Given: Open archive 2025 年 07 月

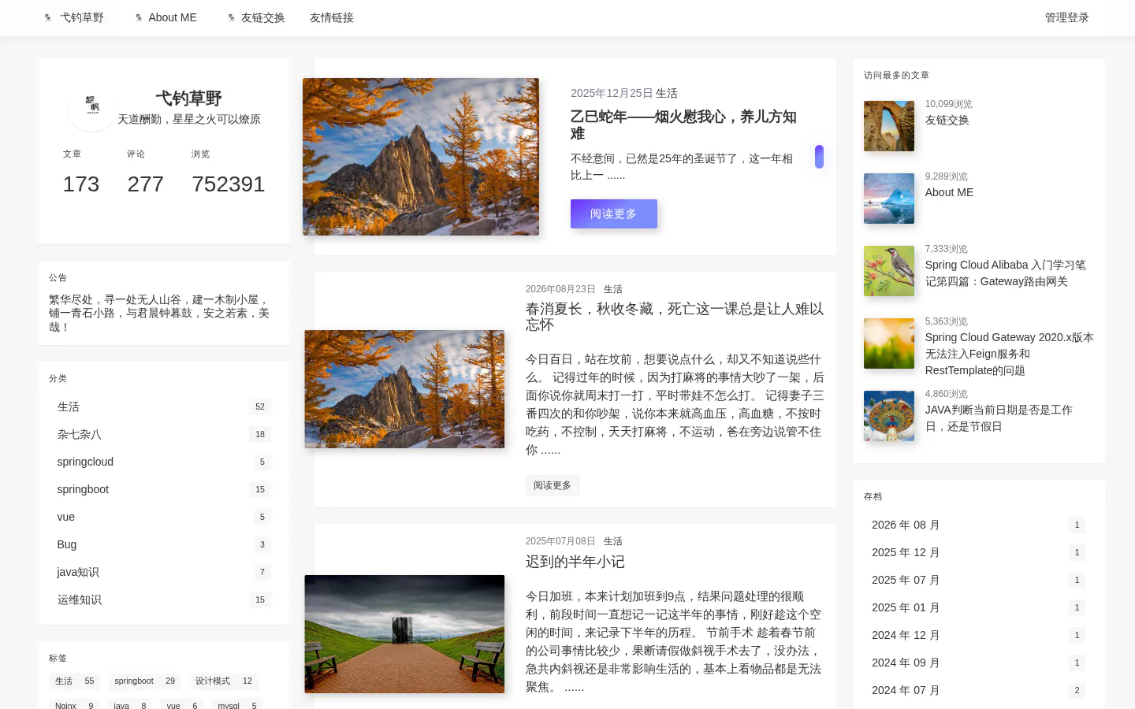Looking at the screenshot, I should 979,580.
